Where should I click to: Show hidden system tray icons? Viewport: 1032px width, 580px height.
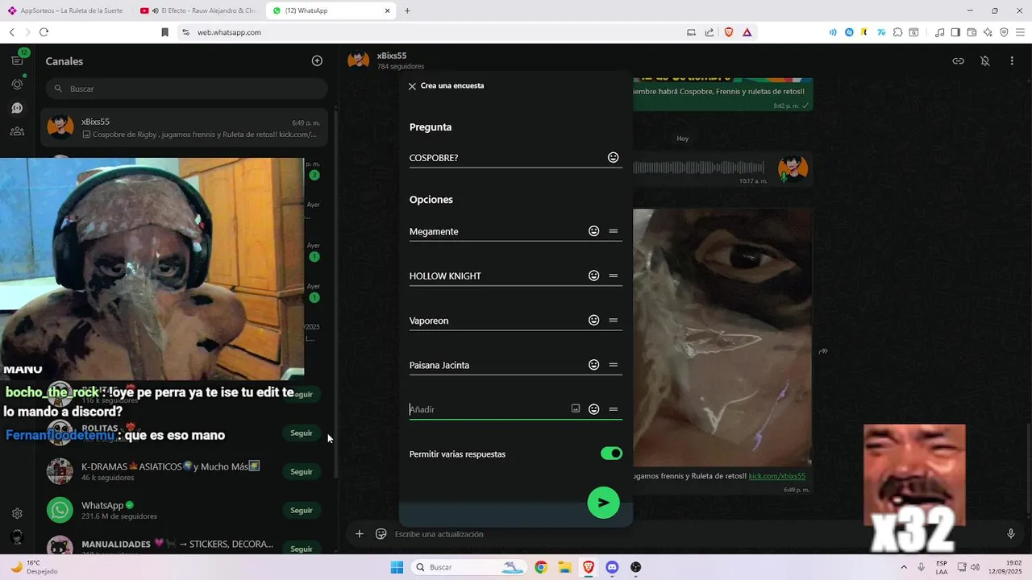tap(903, 567)
